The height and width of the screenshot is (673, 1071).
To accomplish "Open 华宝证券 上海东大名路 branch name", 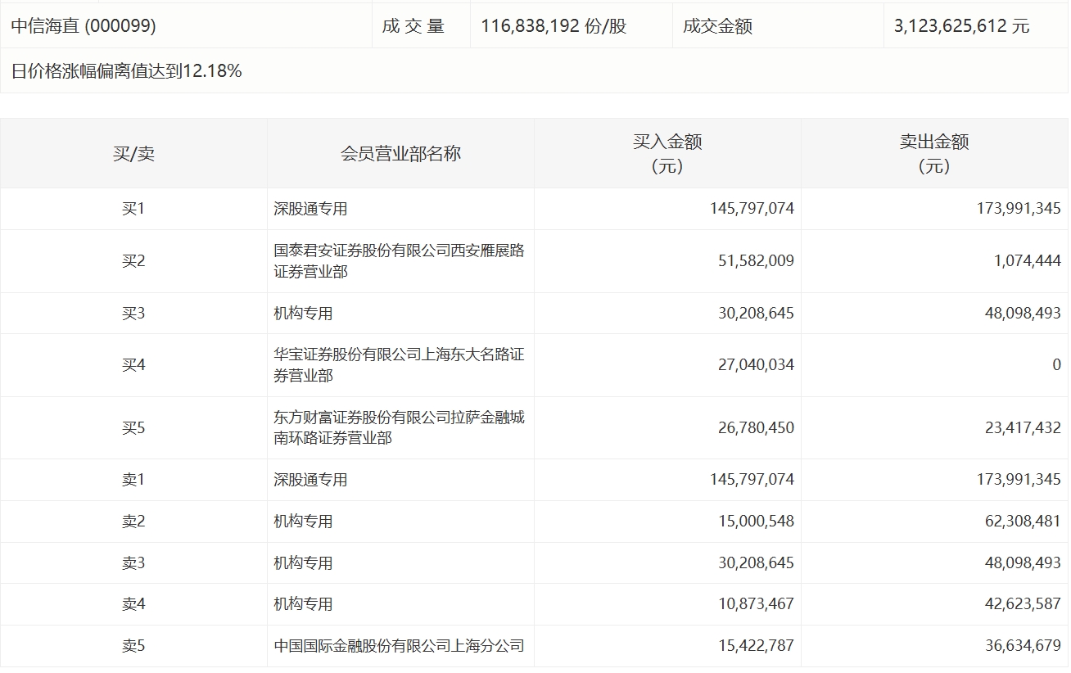I will tap(399, 365).
